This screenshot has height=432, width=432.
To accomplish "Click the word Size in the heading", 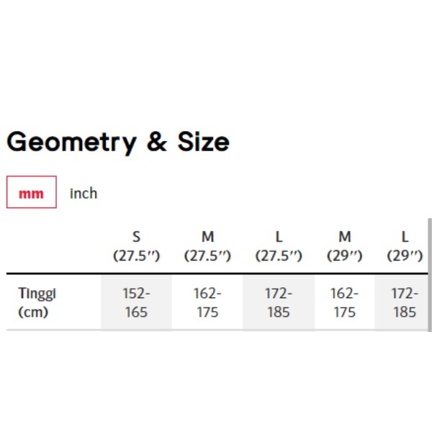I will click(203, 141).
